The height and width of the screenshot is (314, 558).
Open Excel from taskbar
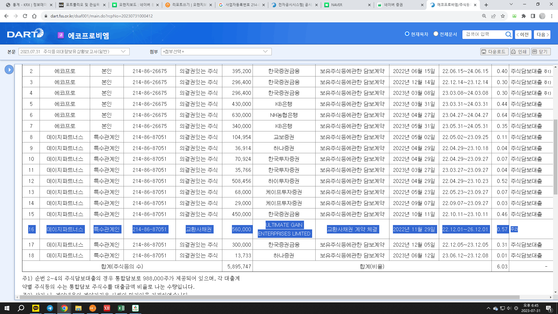121,308
